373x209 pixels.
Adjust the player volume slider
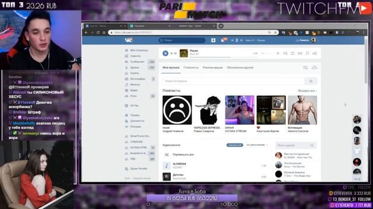(267, 53)
